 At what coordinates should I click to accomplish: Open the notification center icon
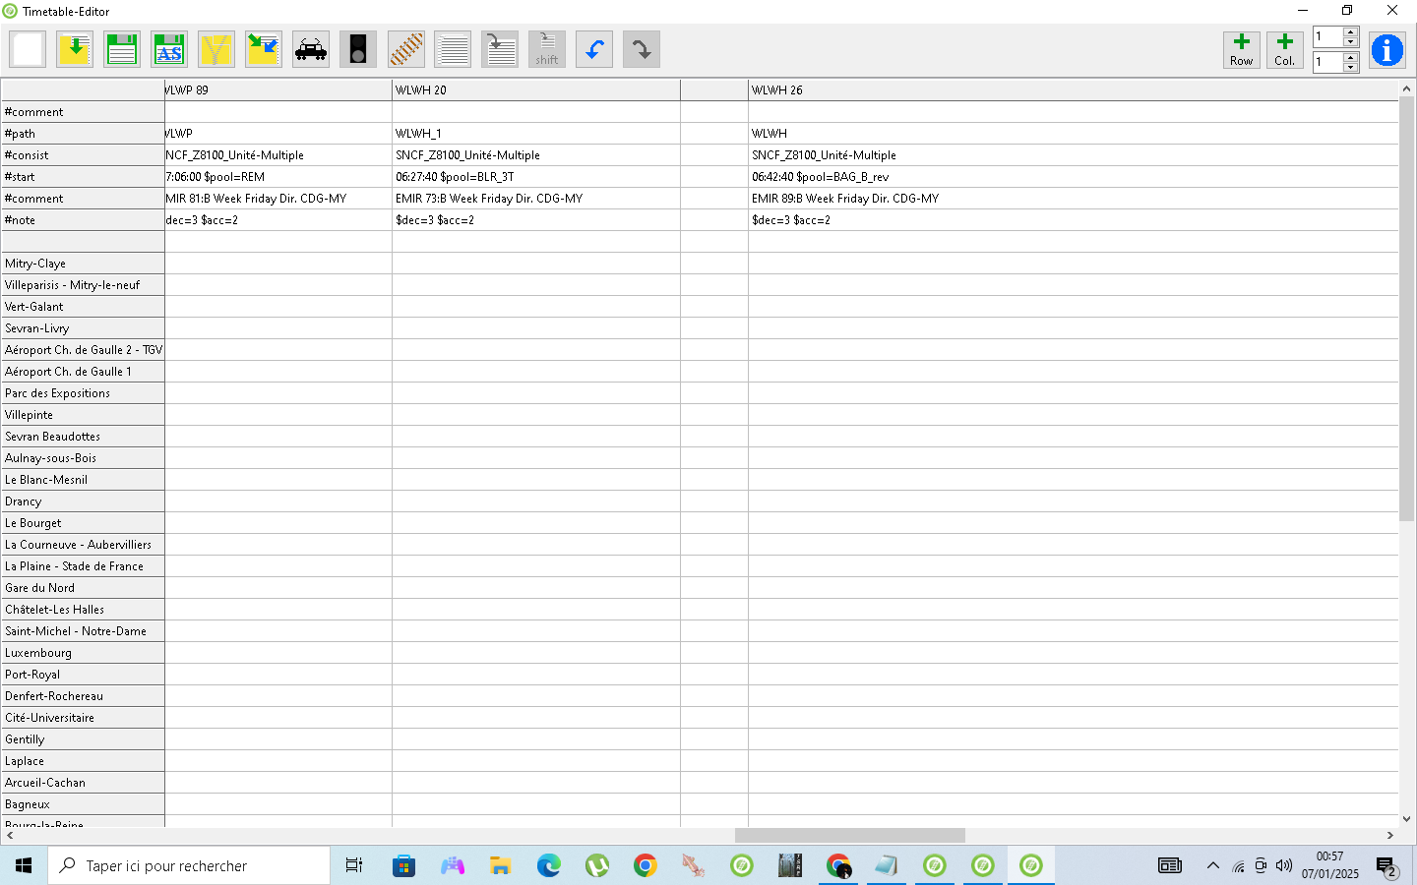point(1386,866)
